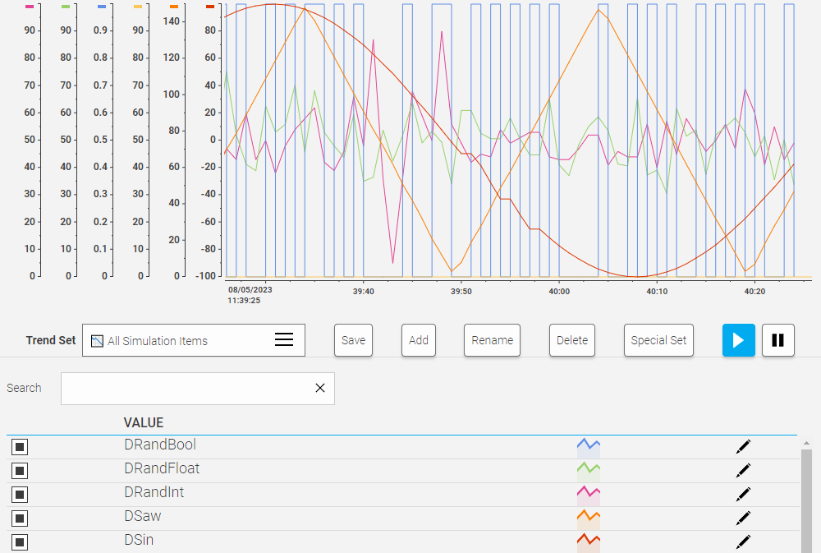Save the current trend set
The height and width of the screenshot is (553, 821).
coord(353,339)
